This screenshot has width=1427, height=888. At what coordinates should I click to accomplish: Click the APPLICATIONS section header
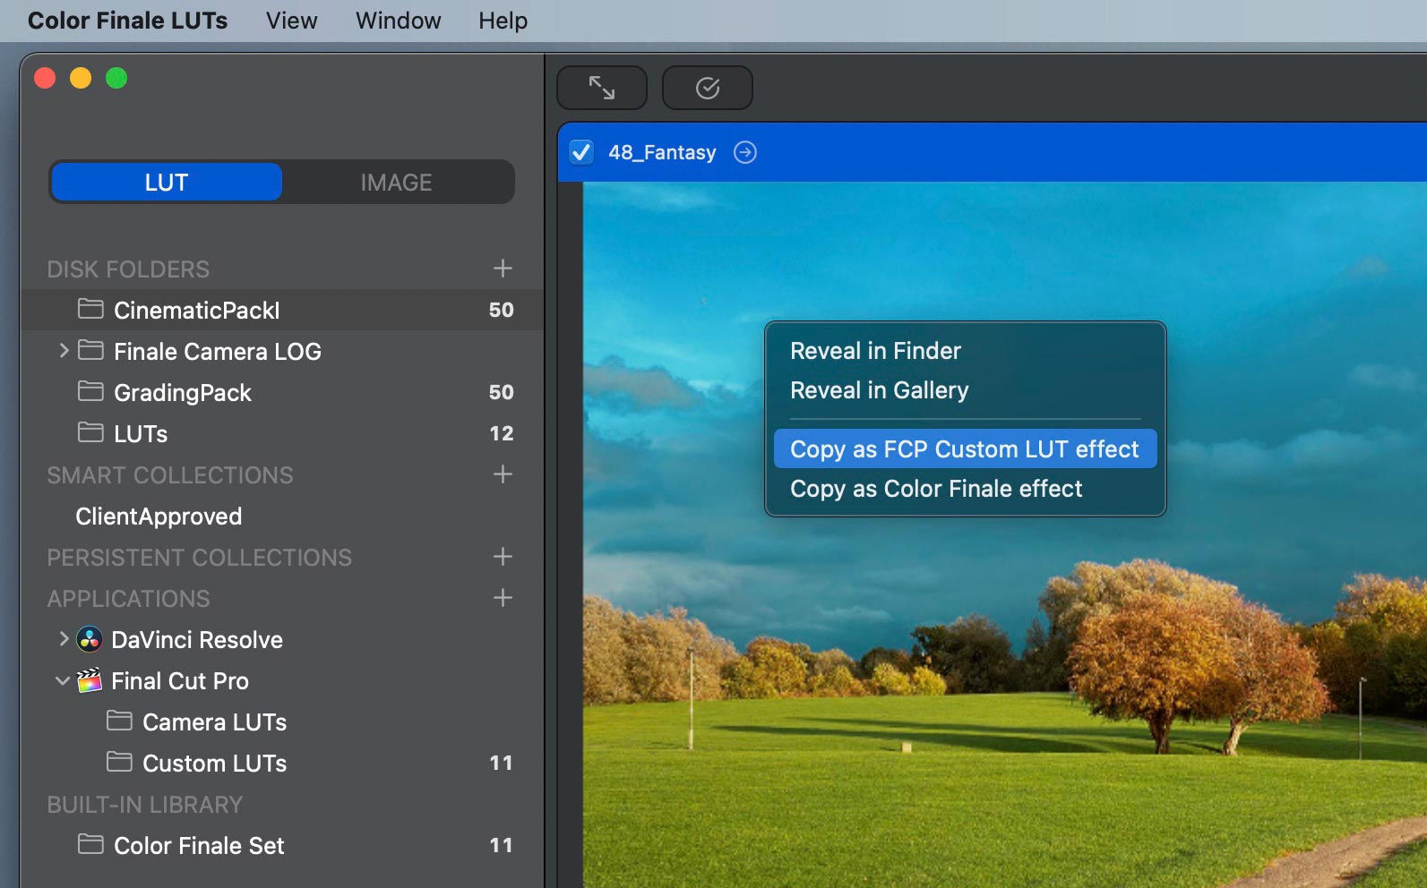pyautogui.click(x=128, y=599)
